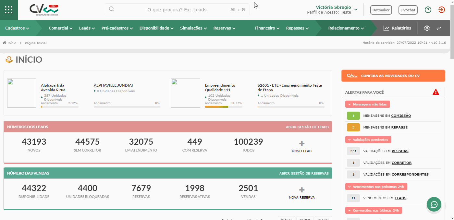Open the CORRETOR validations link

[401, 163]
